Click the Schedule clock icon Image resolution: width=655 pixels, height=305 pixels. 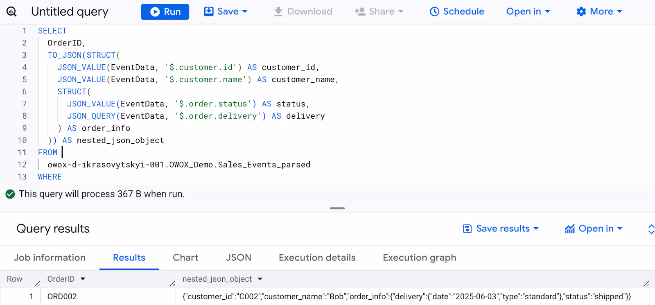click(434, 11)
